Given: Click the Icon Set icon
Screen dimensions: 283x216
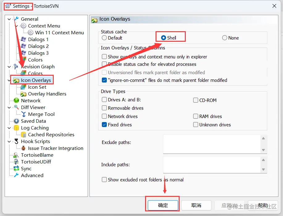Looking at the screenshot, I should tap(23, 87).
